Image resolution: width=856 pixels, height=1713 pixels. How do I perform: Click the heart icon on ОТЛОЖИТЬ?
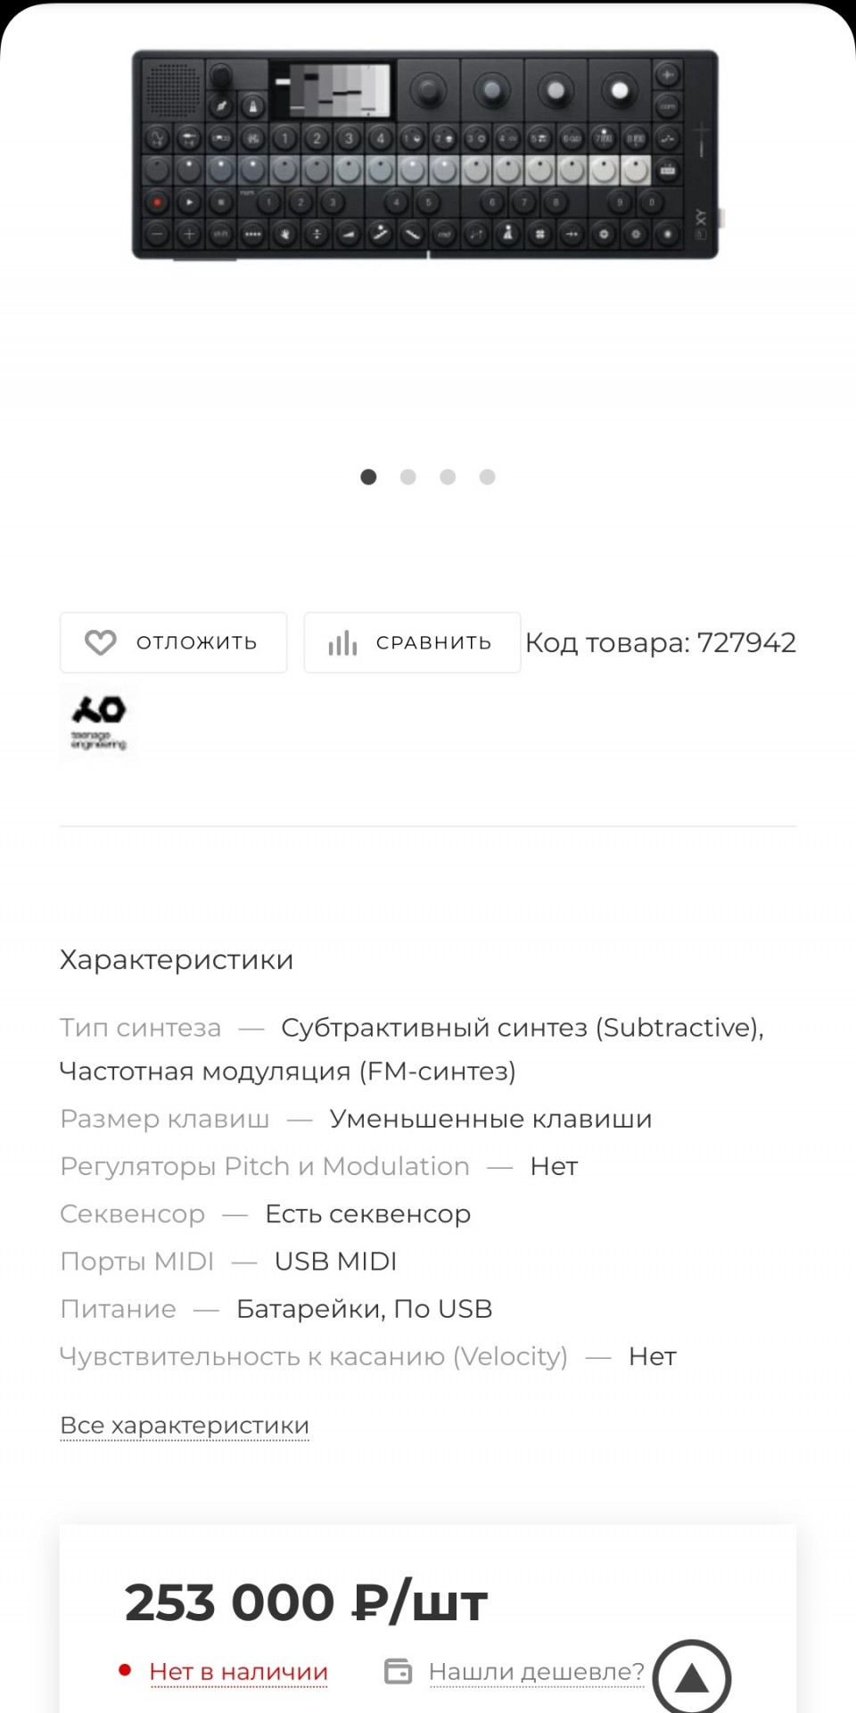click(101, 642)
